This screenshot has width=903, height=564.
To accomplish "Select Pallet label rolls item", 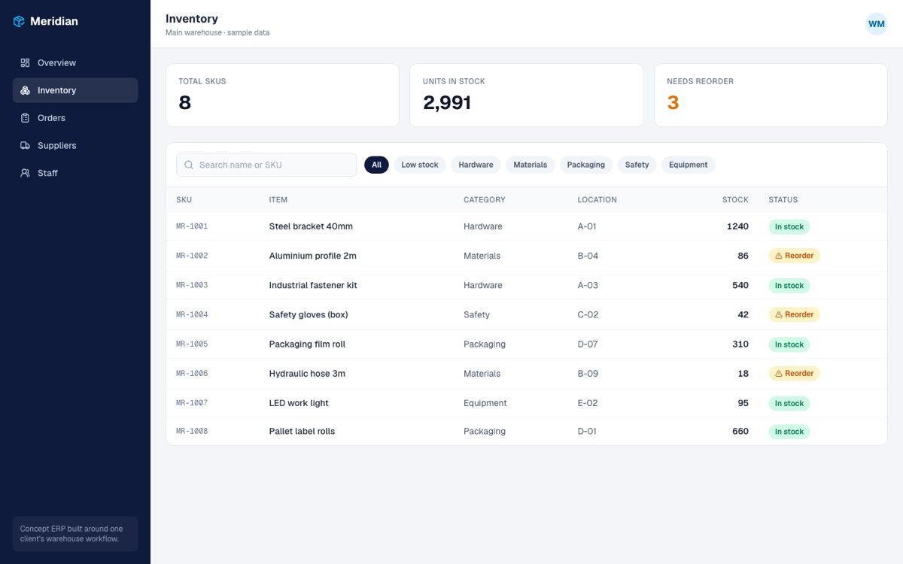I will click(302, 432).
